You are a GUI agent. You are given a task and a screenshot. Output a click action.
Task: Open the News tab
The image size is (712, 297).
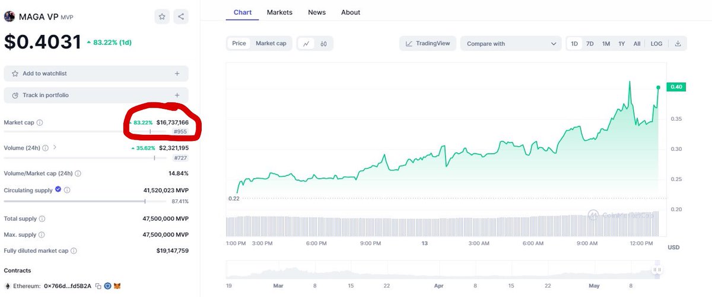(317, 12)
